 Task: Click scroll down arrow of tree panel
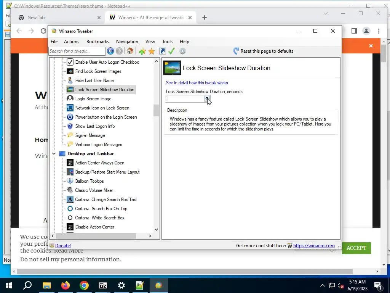click(x=156, y=229)
